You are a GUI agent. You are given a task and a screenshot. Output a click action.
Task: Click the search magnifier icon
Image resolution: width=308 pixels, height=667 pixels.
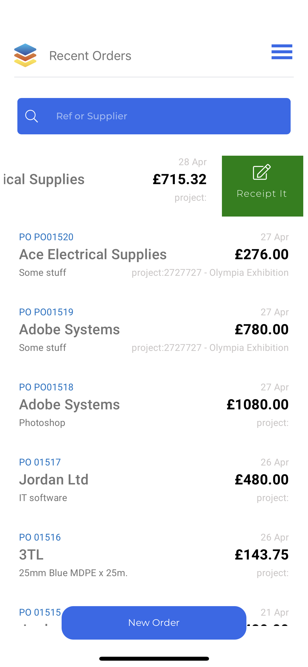click(x=31, y=116)
